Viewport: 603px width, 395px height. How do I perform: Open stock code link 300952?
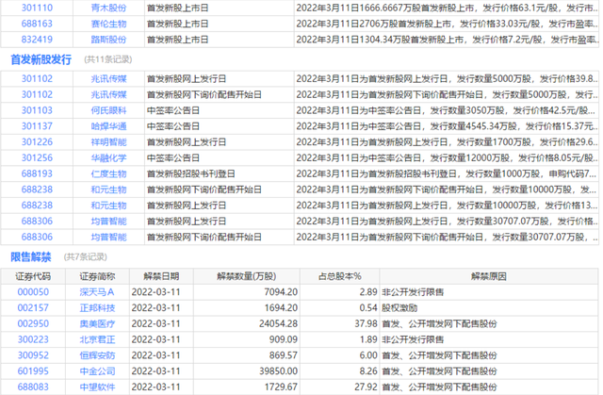click(x=33, y=355)
